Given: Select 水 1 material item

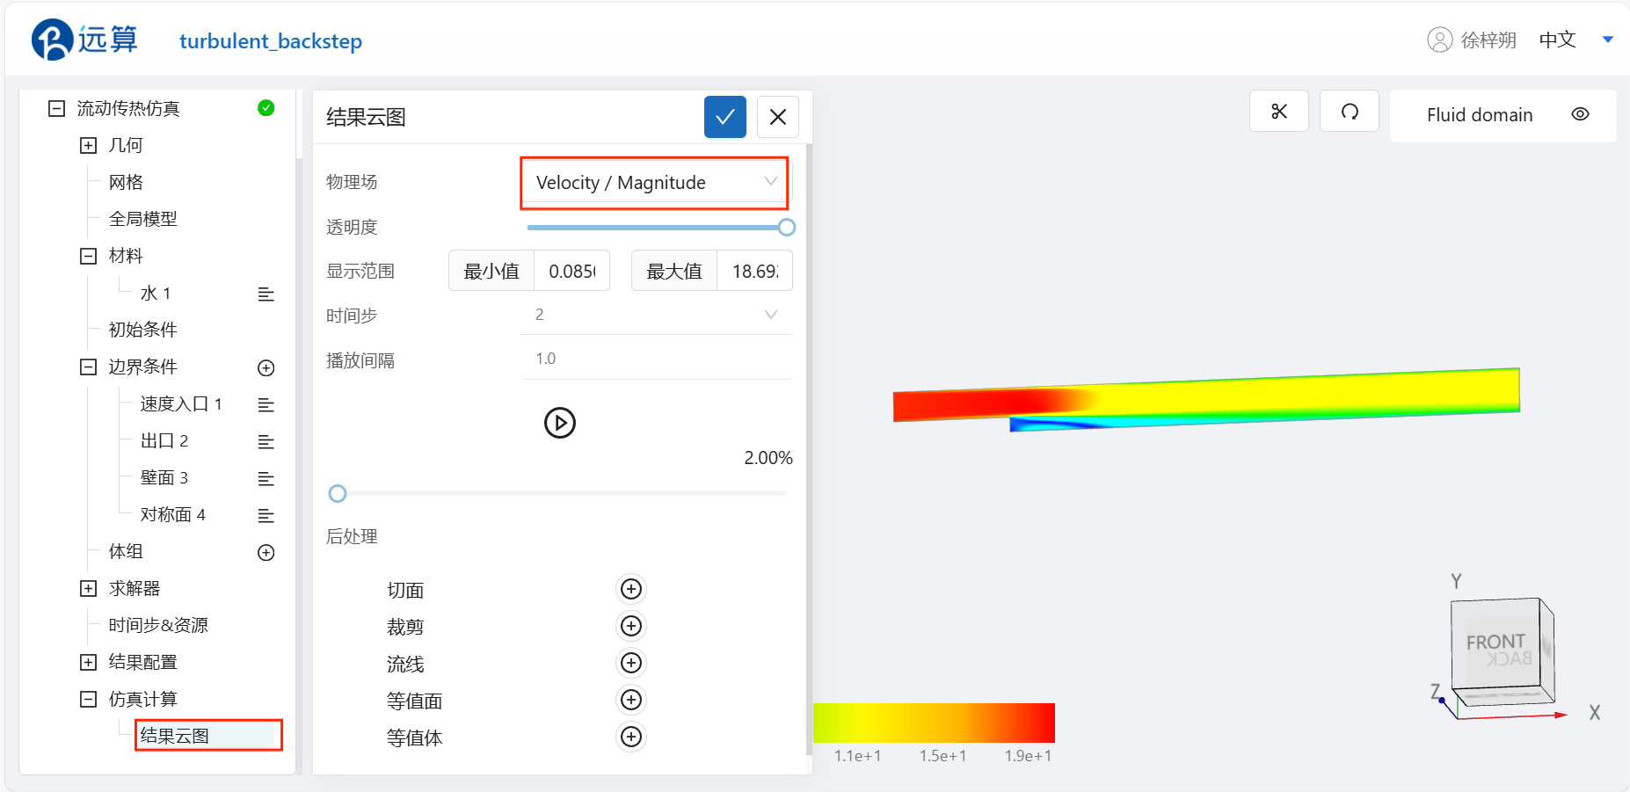Looking at the screenshot, I should click(156, 293).
